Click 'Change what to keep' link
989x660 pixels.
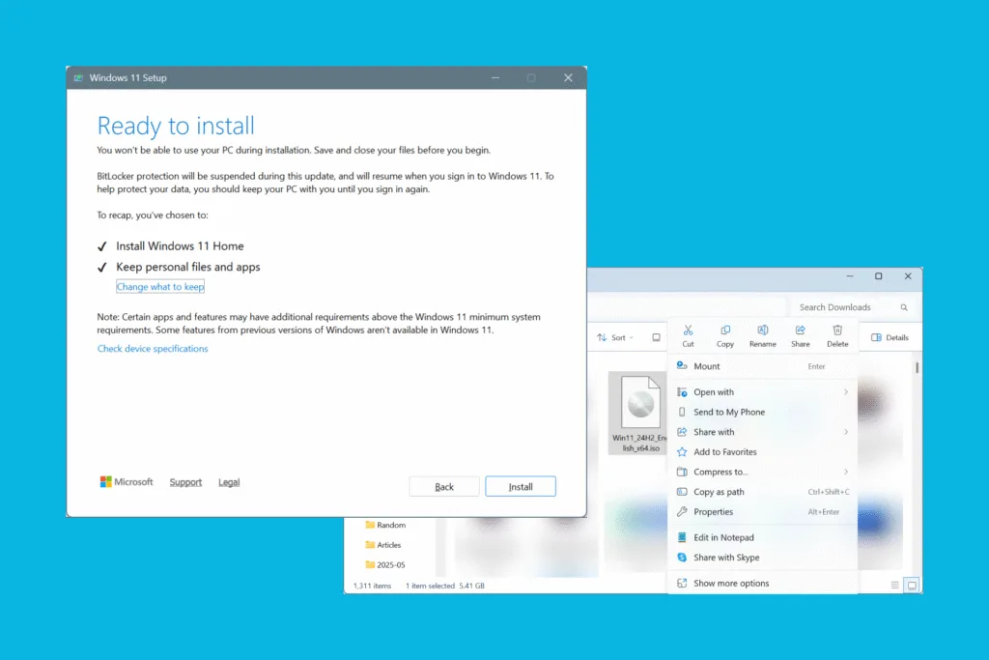[160, 286]
